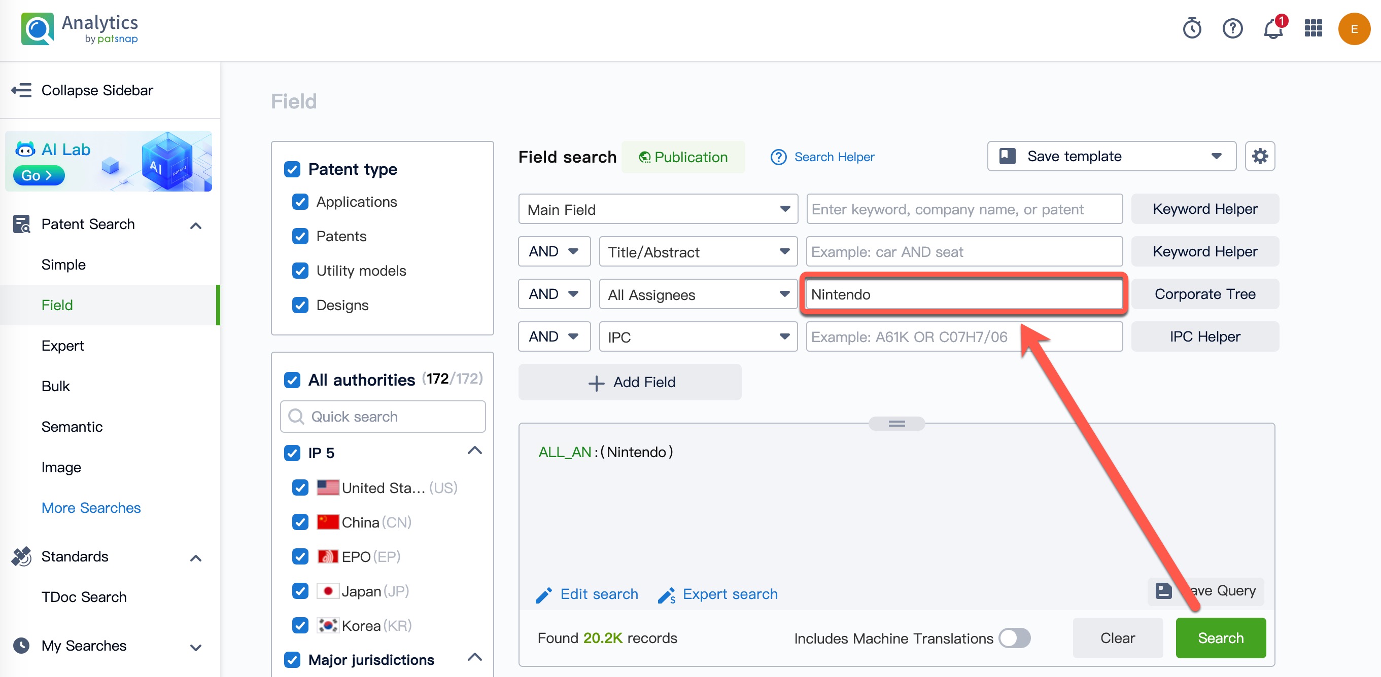Screen dimensions: 1381x677
Task: Click the Search Helper question icon
Action: coord(778,157)
